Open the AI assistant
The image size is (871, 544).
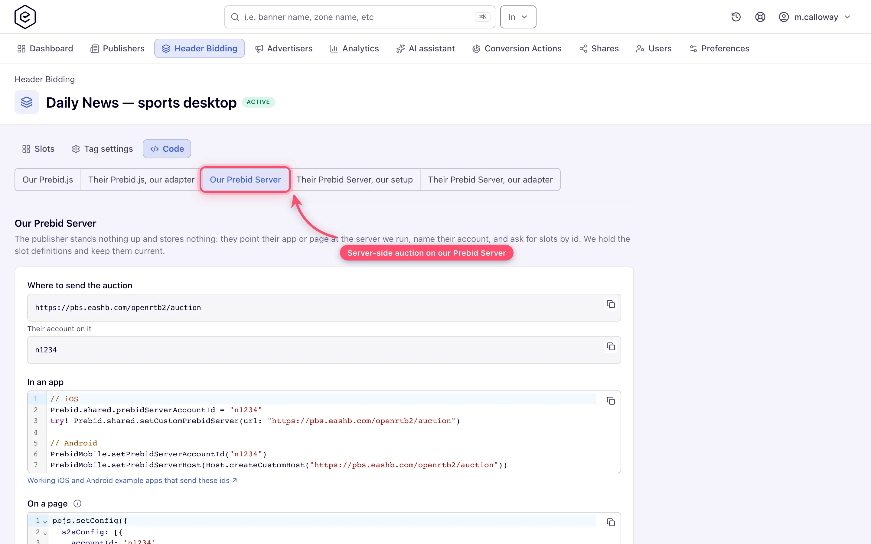click(426, 49)
